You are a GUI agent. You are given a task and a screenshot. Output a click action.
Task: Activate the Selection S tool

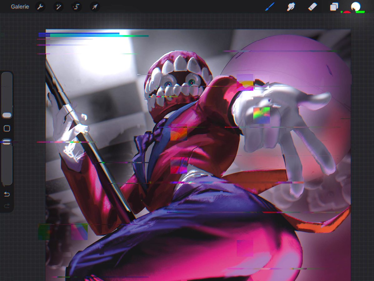click(x=76, y=7)
